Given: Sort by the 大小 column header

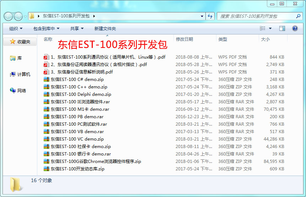Looking at the screenshot, I should point(265,39).
